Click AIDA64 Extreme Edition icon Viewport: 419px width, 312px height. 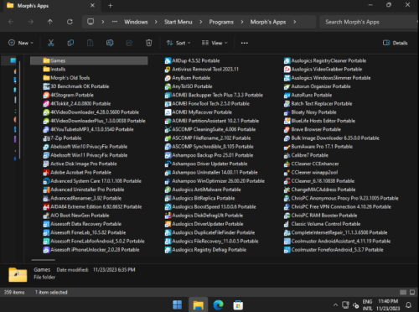point(46,207)
